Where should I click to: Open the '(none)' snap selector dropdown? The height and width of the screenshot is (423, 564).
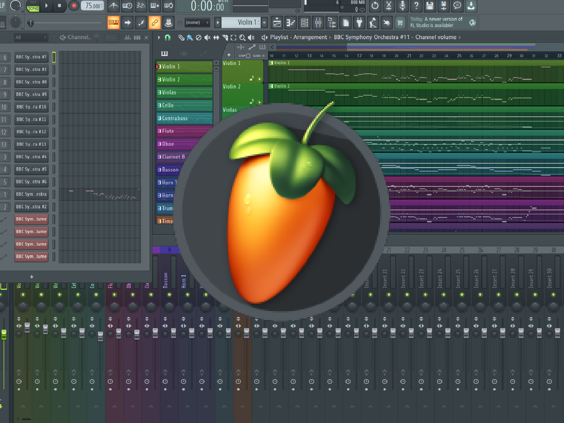tap(197, 23)
